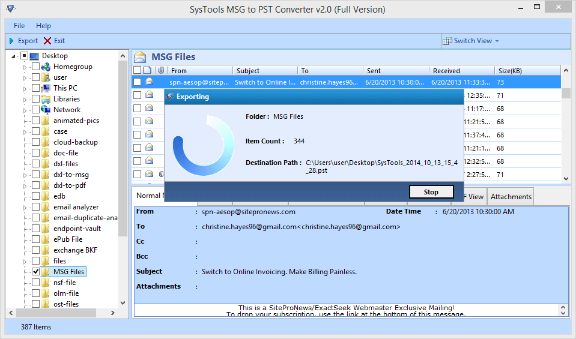This screenshot has width=576, height=339.
Task: Expand the user tree node
Action: pyautogui.click(x=25, y=78)
